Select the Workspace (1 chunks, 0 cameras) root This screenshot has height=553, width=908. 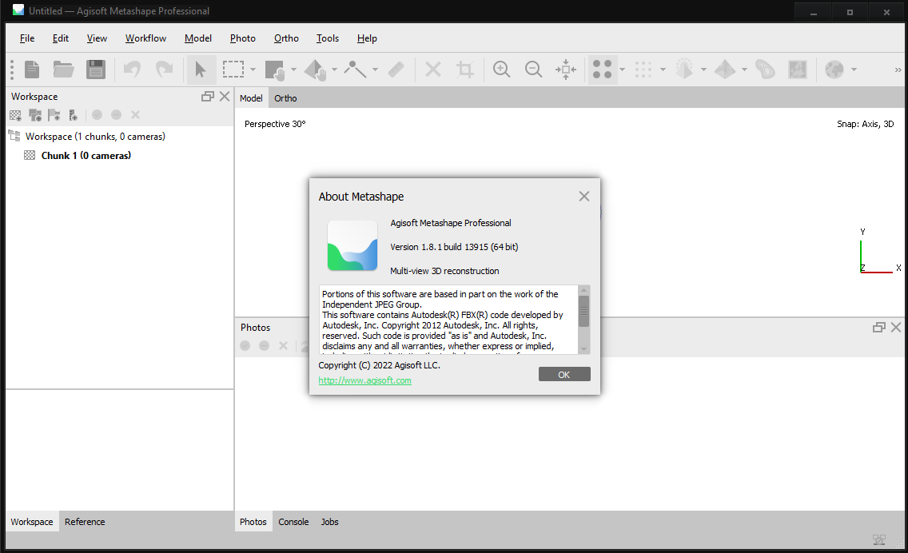[96, 137]
